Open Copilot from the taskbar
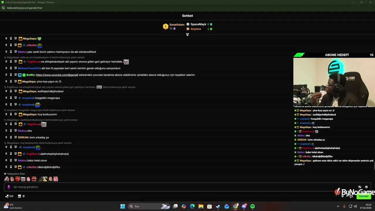The width and height of the screenshot is (375, 211). 184,206
